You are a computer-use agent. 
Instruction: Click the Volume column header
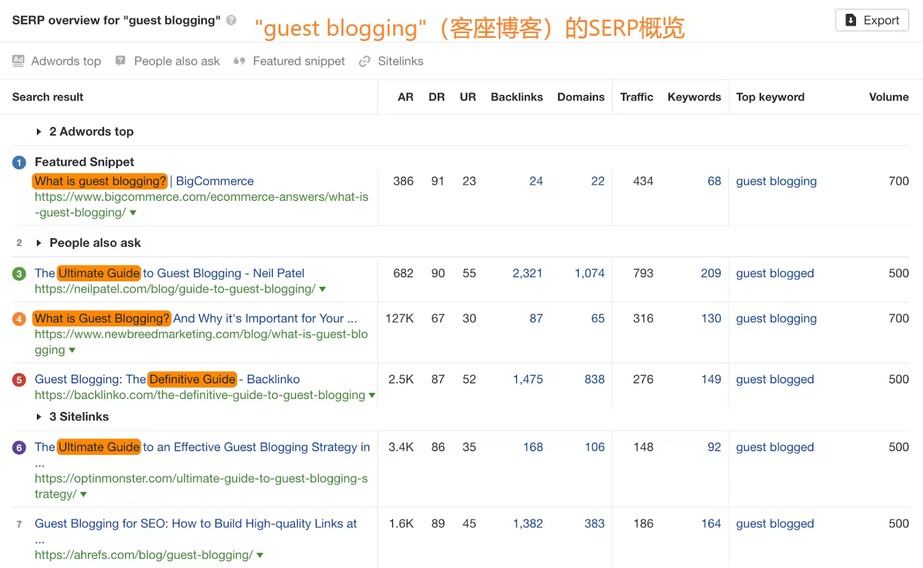889,97
